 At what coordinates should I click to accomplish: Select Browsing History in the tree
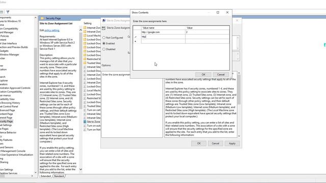point(10,103)
